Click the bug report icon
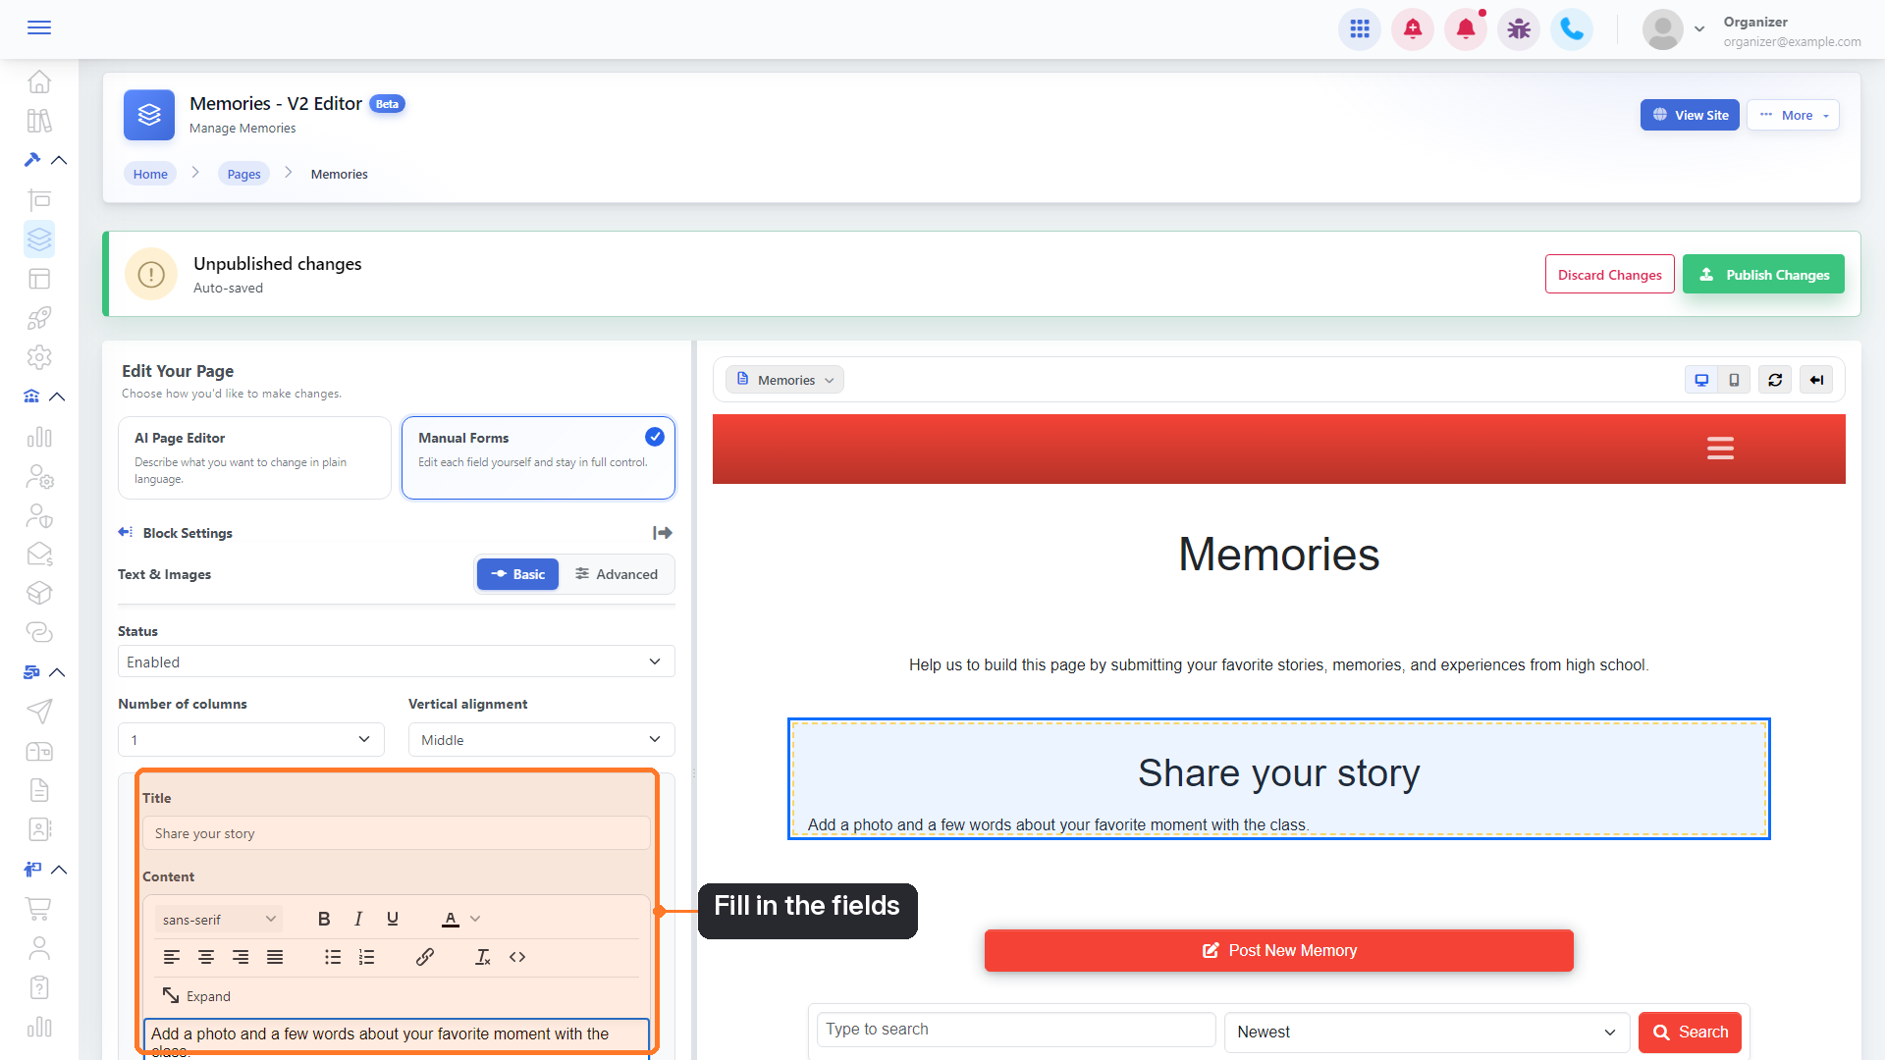The image size is (1885, 1060). (1519, 29)
